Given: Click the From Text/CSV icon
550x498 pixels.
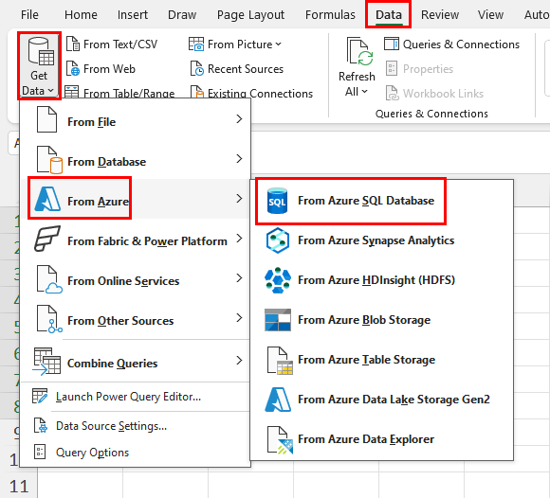Looking at the screenshot, I should click(x=73, y=44).
